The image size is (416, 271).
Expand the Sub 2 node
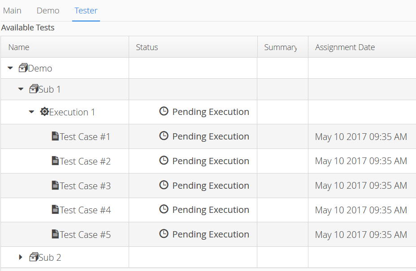20,257
